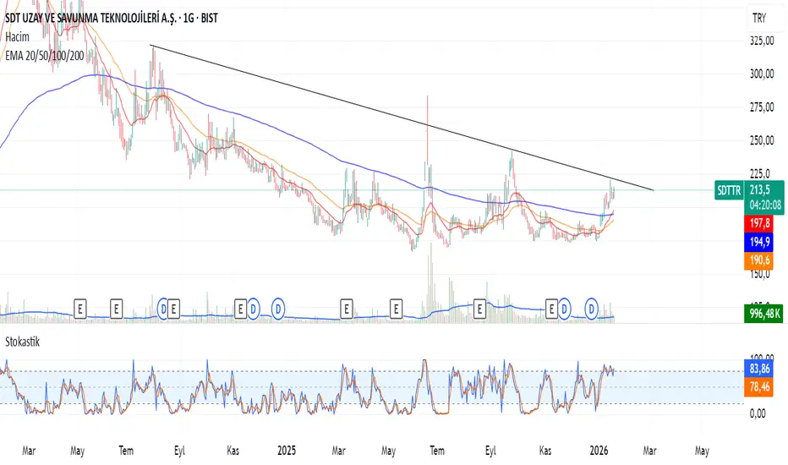Open the E earnings marker just before Eyl 2024
Viewport: 788px width, 465px height.
[x=173, y=309]
